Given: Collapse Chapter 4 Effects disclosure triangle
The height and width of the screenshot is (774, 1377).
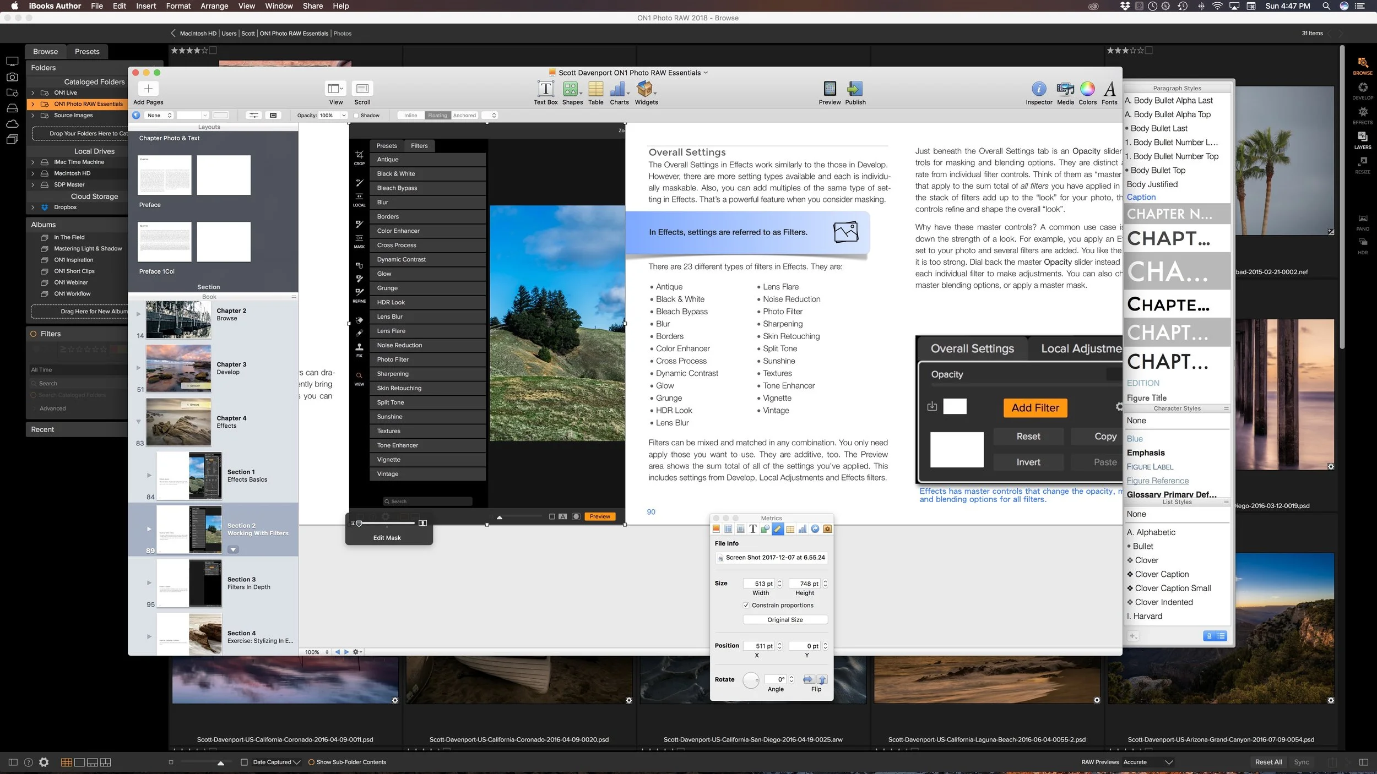Looking at the screenshot, I should tap(138, 422).
